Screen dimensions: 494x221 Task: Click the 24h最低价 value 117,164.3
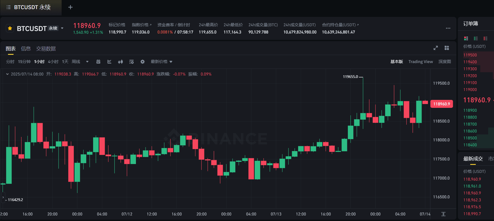tap(232, 32)
